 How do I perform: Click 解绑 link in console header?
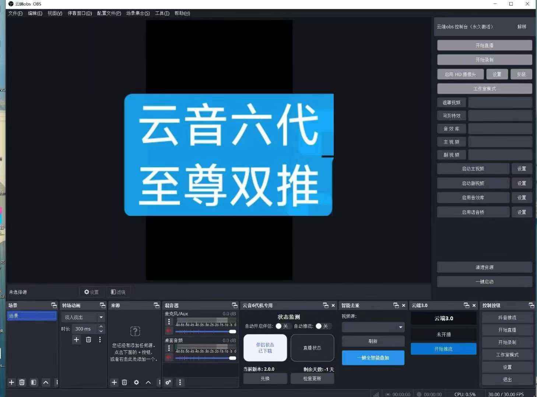pyautogui.click(x=522, y=26)
